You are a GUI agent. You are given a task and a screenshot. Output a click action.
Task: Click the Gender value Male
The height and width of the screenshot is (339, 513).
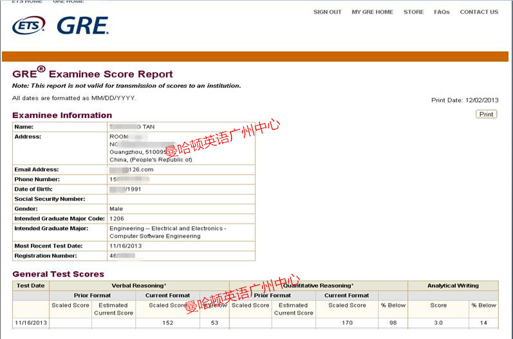point(117,209)
